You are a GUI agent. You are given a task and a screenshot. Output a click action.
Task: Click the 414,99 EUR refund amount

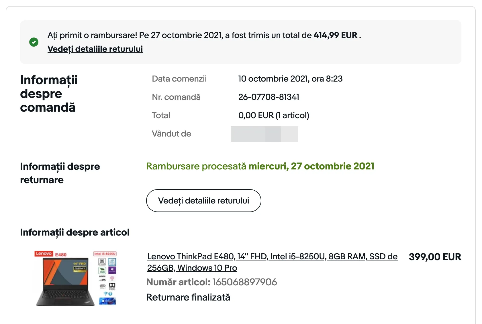point(335,35)
